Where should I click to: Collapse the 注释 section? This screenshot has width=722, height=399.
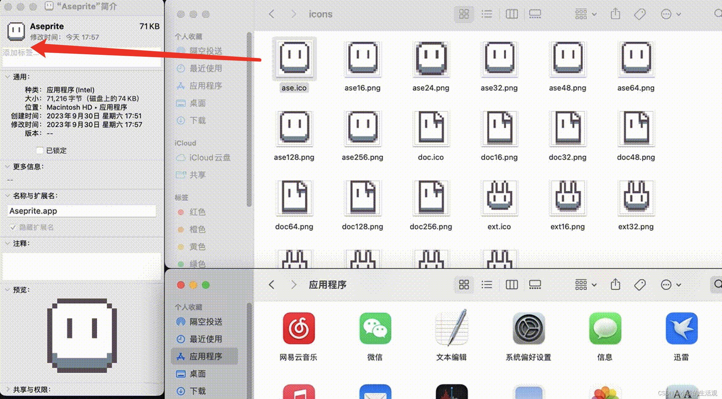click(7, 243)
